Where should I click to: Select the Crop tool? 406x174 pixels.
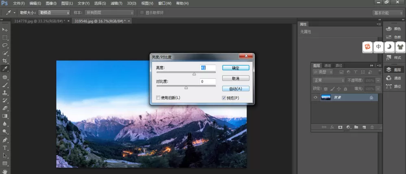[x=4, y=61]
